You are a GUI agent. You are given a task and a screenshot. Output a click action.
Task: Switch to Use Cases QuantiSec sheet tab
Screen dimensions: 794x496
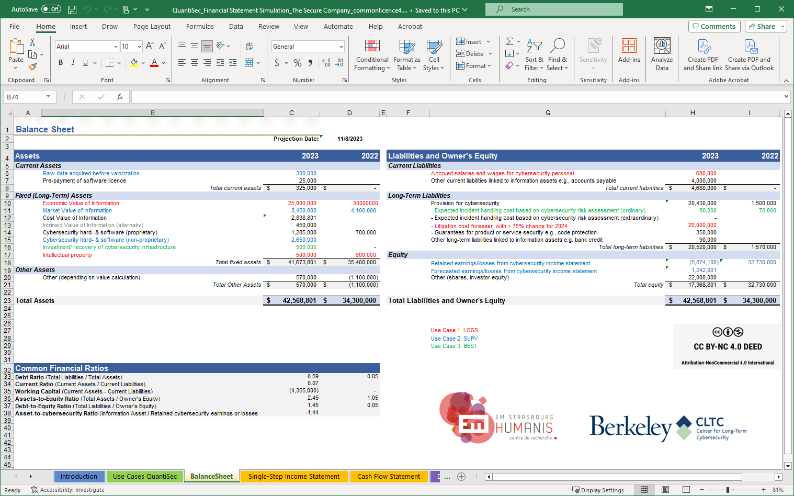point(145,477)
